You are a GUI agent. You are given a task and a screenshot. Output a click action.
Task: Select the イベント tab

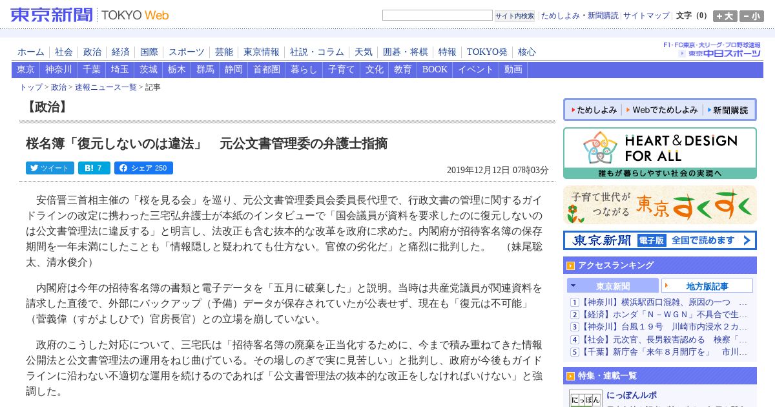476,70
